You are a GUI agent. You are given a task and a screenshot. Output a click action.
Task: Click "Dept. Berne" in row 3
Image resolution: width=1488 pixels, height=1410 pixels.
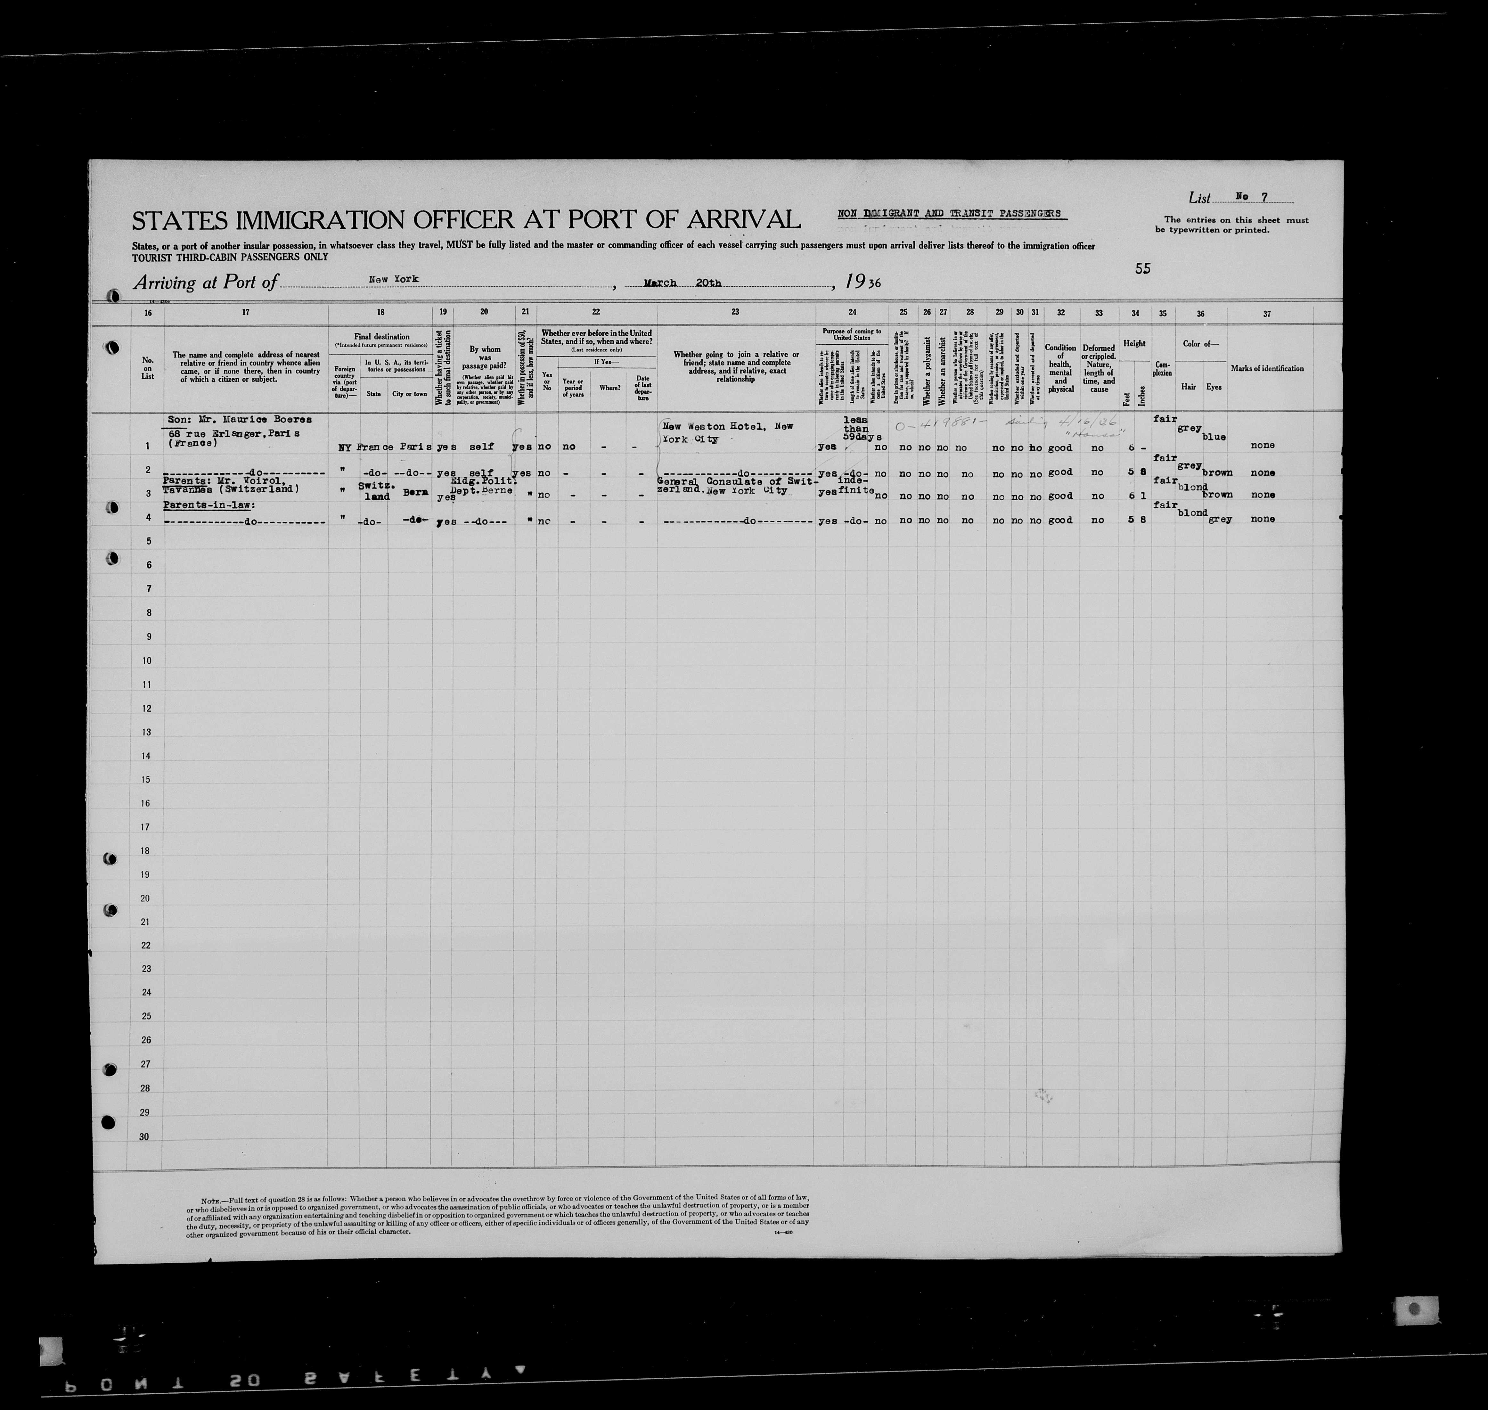click(x=481, y=490)
